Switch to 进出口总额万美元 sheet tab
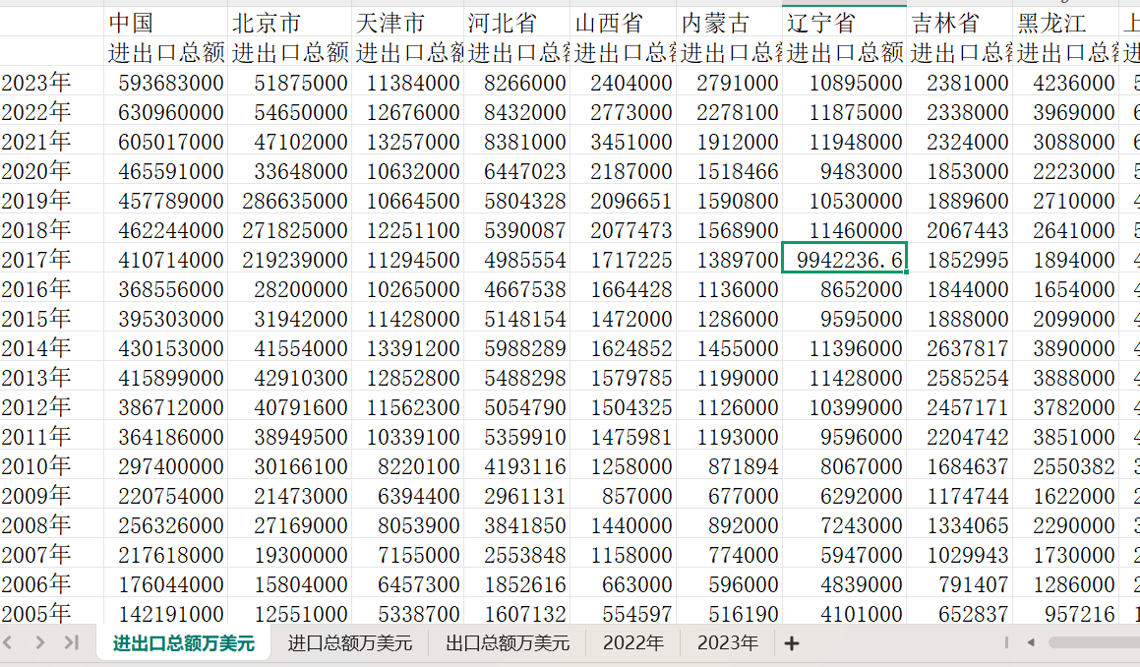 pos(183,643)
